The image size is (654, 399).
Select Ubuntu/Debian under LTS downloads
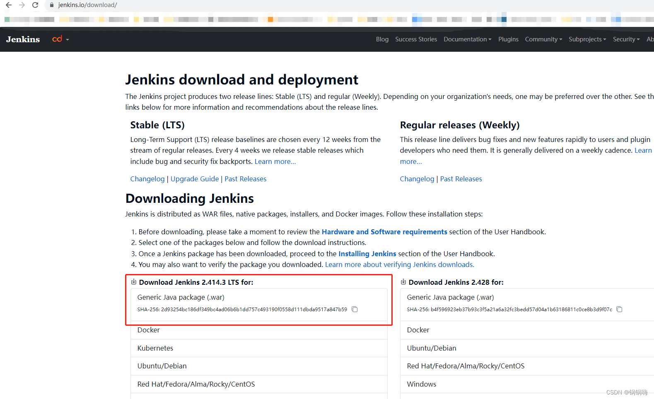coord(259,366)
